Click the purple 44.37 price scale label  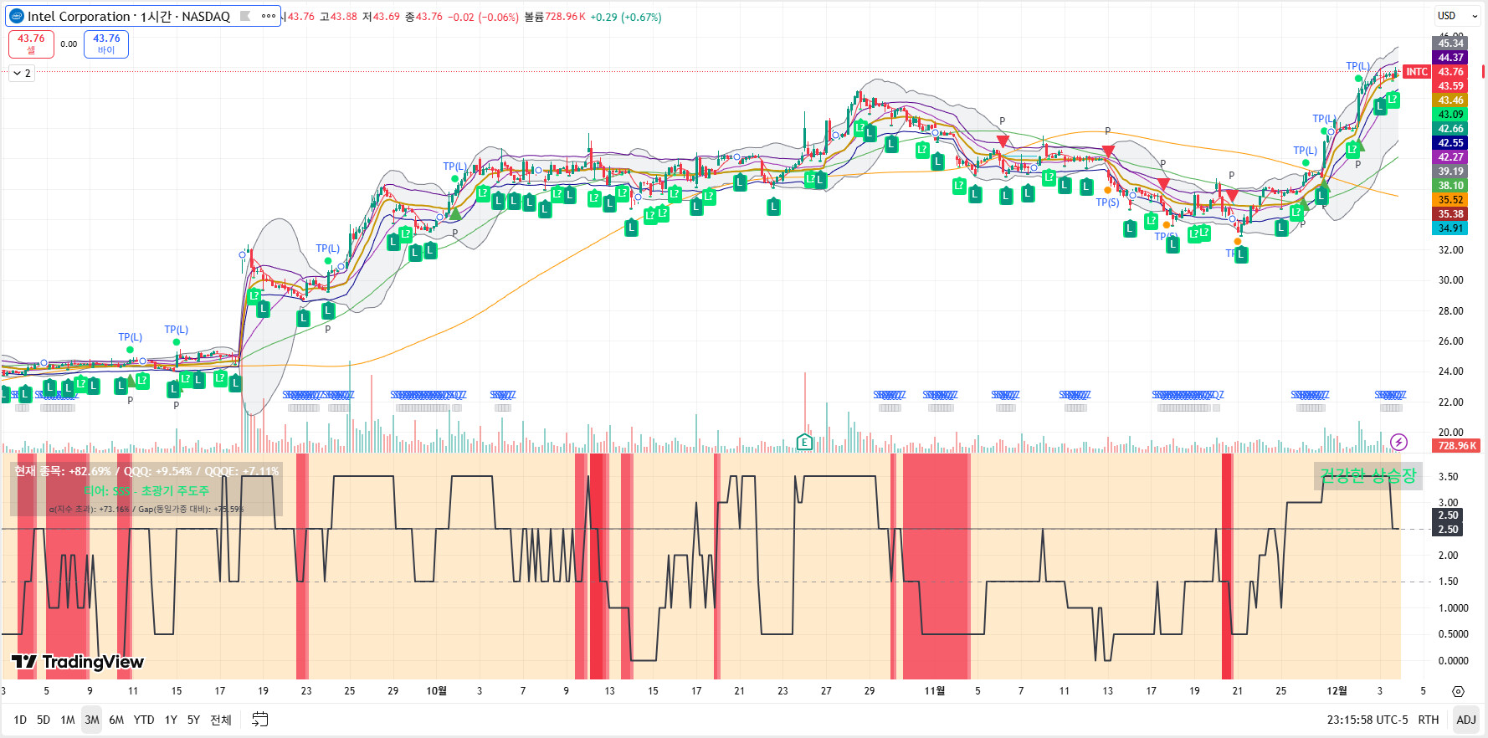tap(1450, 58)
